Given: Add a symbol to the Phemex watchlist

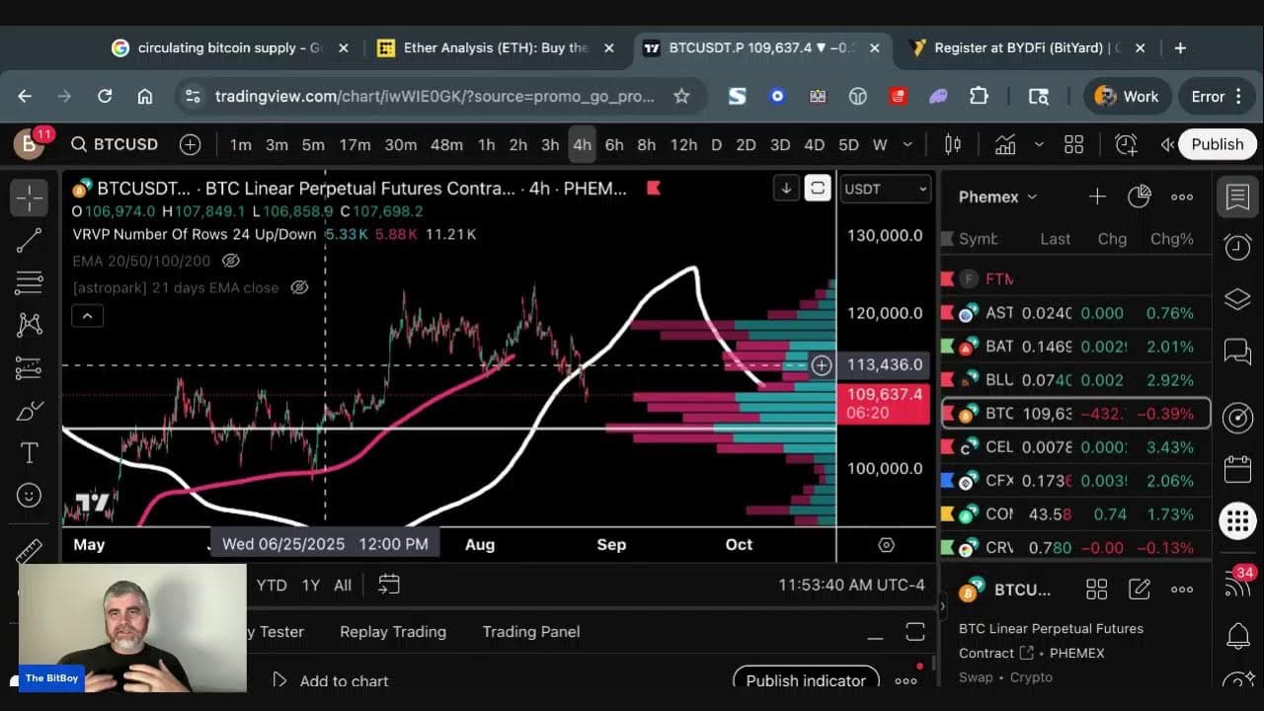Looking at the screenshot, I should pos(1097,197).
